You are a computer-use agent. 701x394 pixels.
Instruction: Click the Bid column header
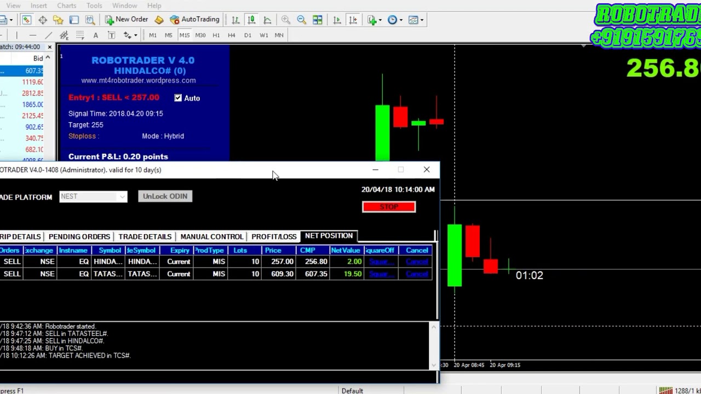point(38,59)
